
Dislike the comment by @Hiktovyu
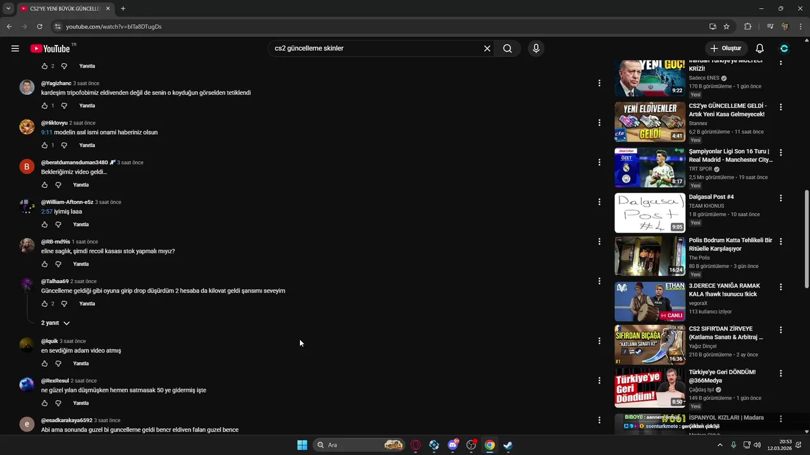coord(64,145)
